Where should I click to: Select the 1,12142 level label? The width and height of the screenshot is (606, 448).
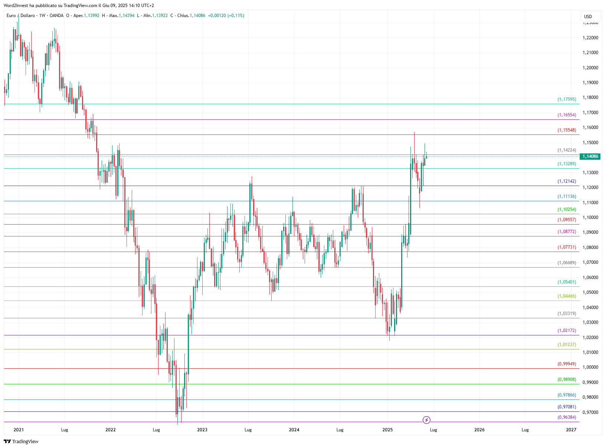click(567, 181)
